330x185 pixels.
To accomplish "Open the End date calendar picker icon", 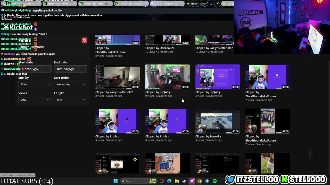I will (82, 69).
